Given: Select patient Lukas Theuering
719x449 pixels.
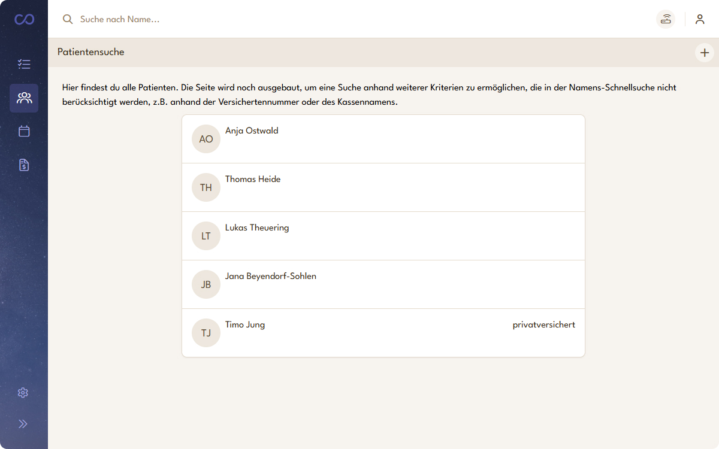Looking at the screenshot, I should (x=257, y=228).
